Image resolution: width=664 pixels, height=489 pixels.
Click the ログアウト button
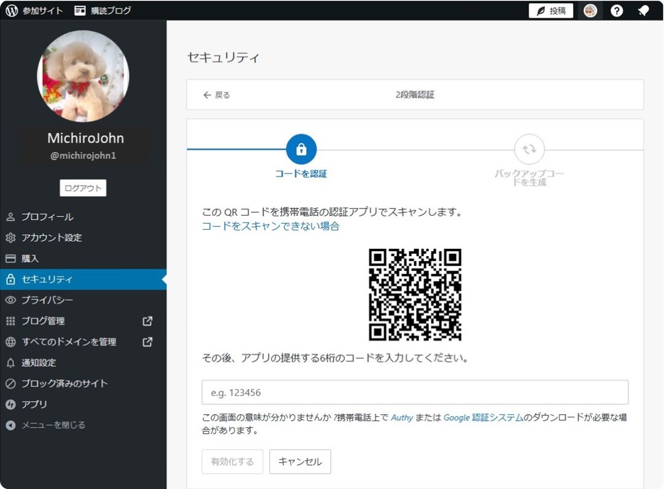click(83, 188)
